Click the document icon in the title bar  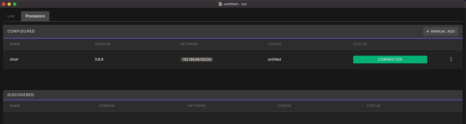(x=220, y=4)
